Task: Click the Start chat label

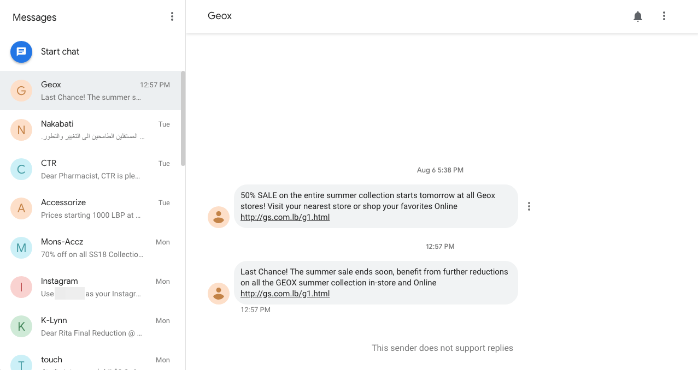Action: (x=60, y=52)
